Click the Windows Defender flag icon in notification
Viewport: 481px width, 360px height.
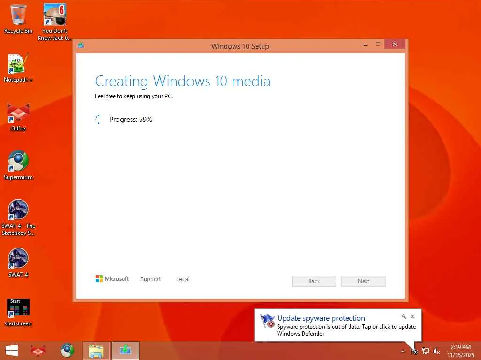[x=267, y=321]
